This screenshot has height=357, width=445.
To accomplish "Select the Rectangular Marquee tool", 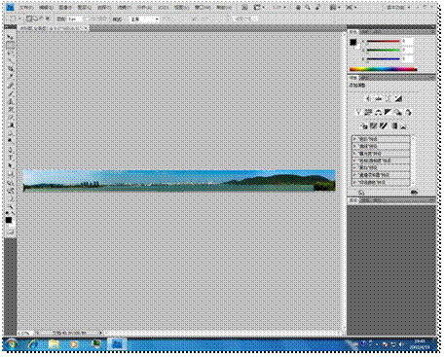I will click(x=10, y=45).
